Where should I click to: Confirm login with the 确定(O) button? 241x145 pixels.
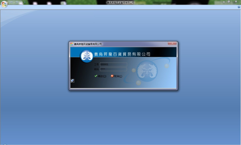100,76
